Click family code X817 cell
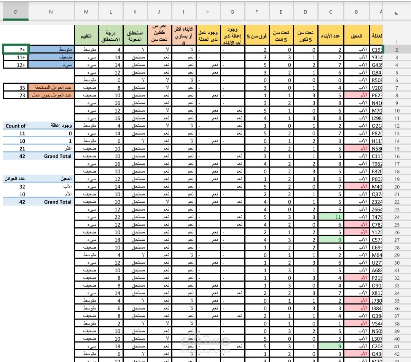The height and width of the screenshot is (362, 411). [x=376, y=293]
